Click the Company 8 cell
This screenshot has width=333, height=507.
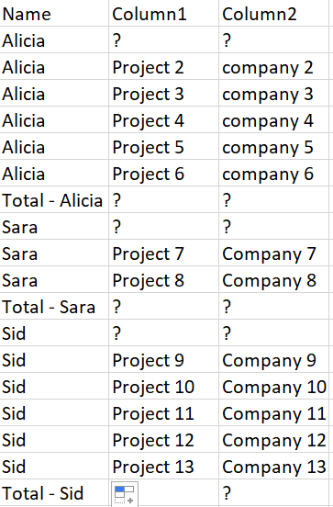(x=273, y=279)
